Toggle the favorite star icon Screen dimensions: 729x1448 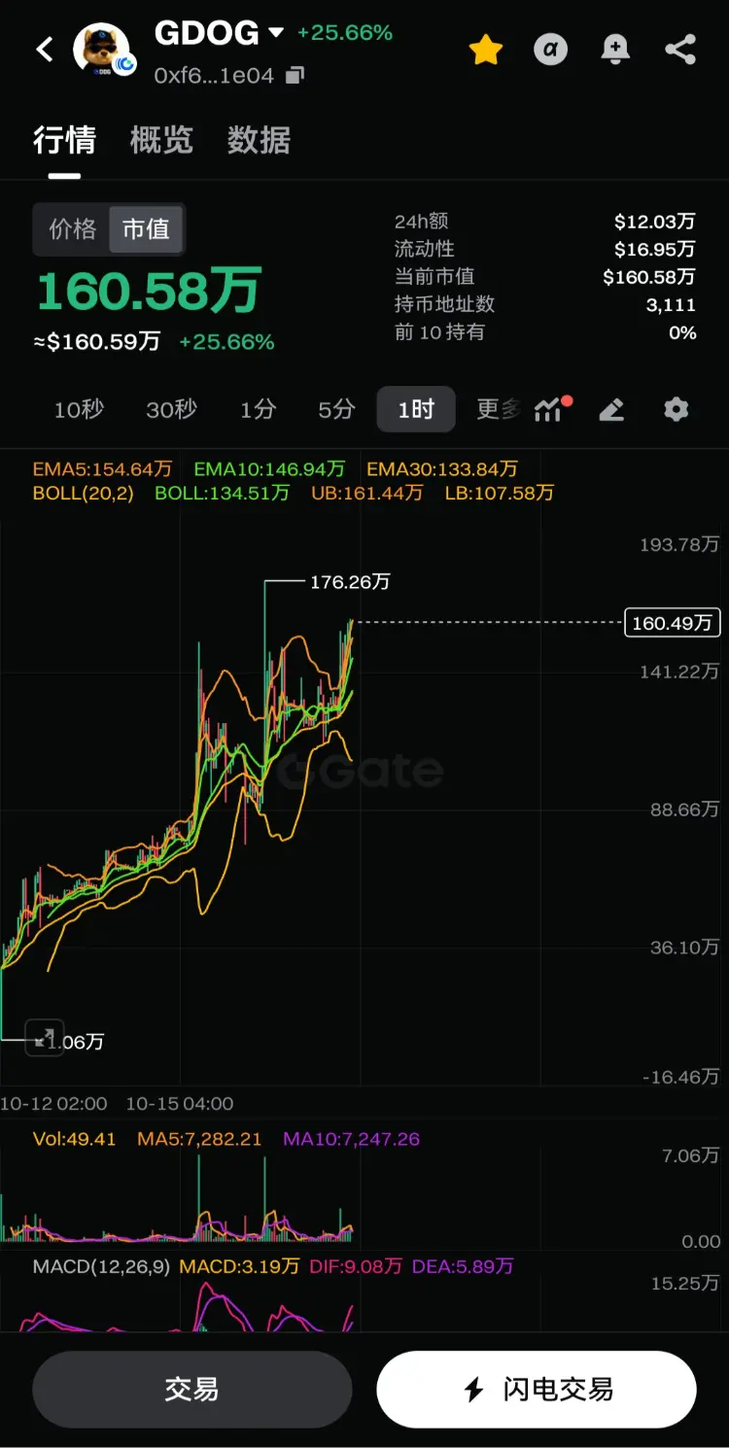[485, 50]
